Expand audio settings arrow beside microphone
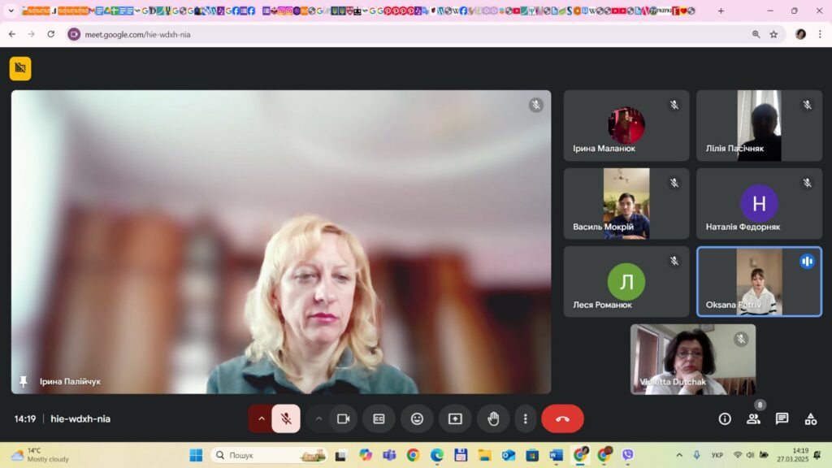Viewport: 832px width, 468px height. tap(261, 418)
